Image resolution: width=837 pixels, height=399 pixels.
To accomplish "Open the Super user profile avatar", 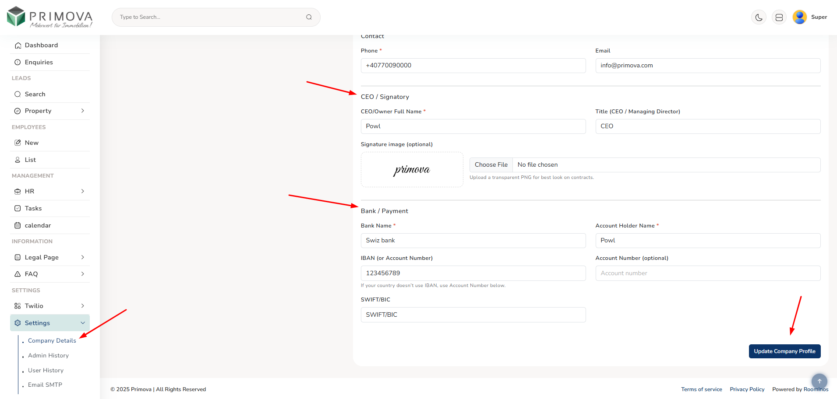I will coord(799,17).
